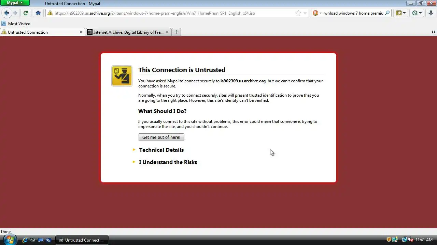This screenshot has height=245, width=437.
Task: Switch to the Untrusted Connection tab
Action: click(x=42, y=32)
